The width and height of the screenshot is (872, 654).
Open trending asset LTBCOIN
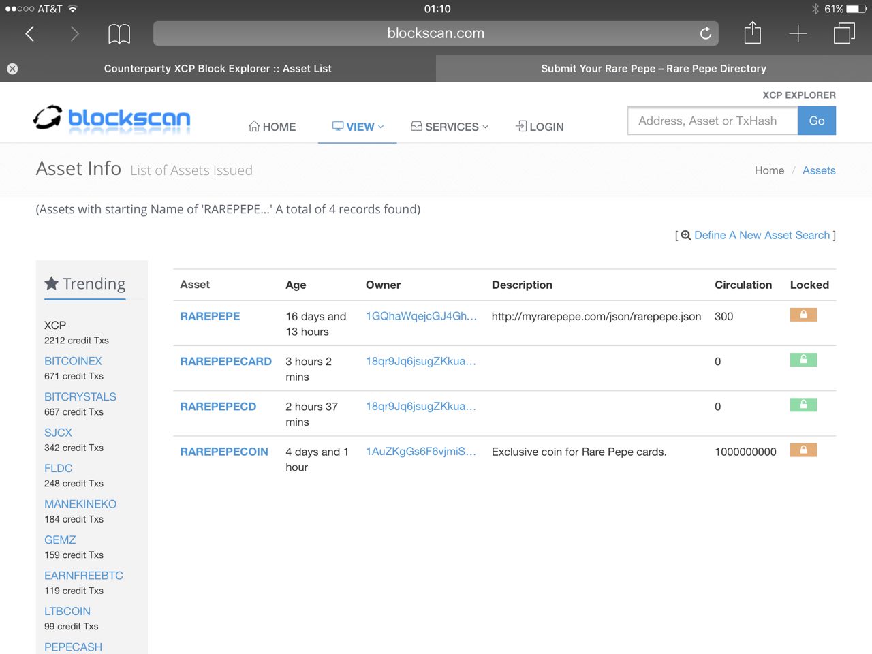point(67,611)
